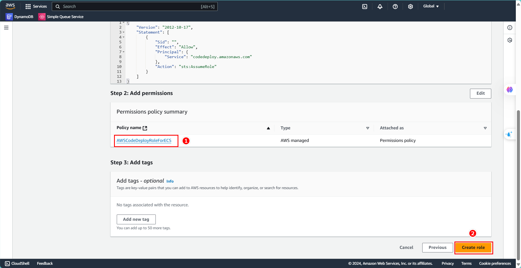Cancel the role creation
The width and height of the screenshot is (521, 268).
tap(406, 248)
